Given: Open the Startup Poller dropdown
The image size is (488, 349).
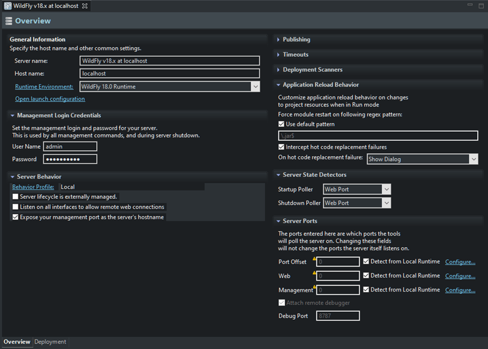Looking at the screenshot, I should [x=386, y=189].
